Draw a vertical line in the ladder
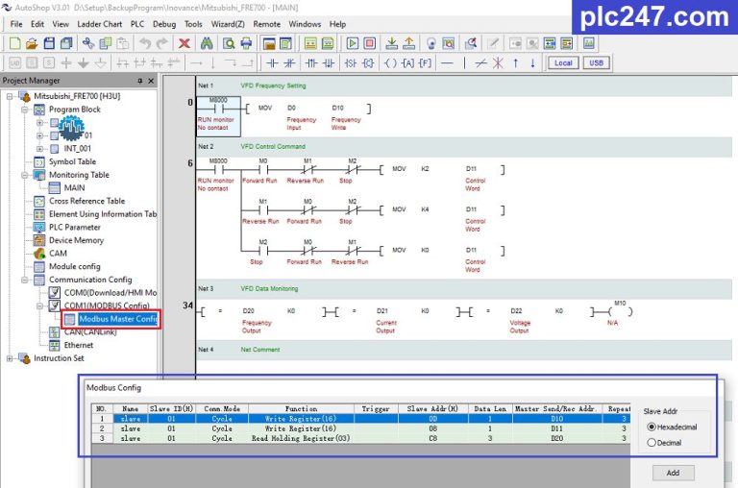Screen dimensions: 738x488 pos(464,63)
